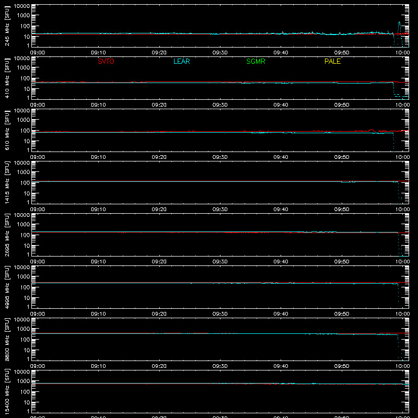Screen dimensions: 418x418
Task: Select the 410 MHz [SFU] axis title
Action: 7,78
